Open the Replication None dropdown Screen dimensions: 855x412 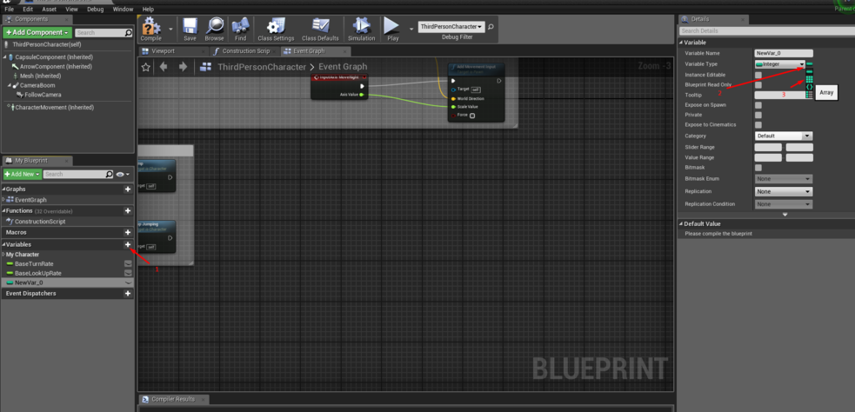pyautogui.click(x=784, y=192)
